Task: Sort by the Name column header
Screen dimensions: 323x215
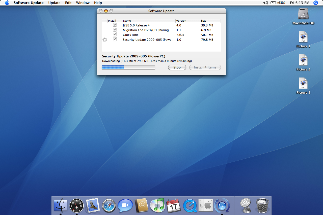Action: (x=149, y=21)
